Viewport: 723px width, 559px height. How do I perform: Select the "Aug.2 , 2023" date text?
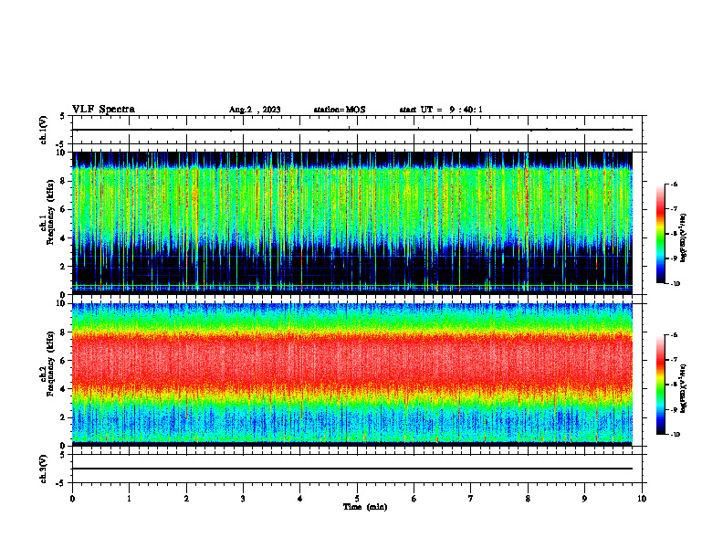pyautogui.click(x=255, y=110)
